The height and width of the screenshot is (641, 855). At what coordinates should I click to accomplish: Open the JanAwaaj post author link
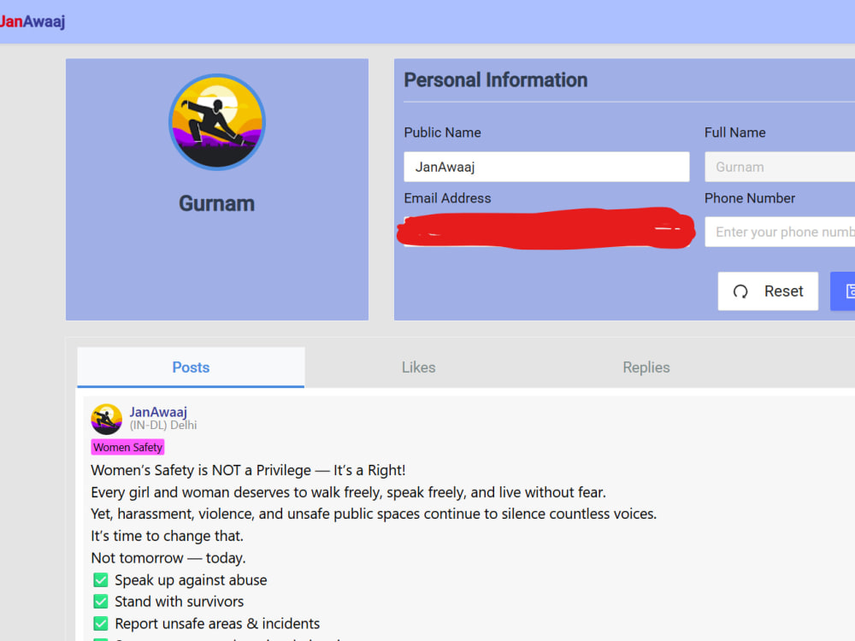click(x=158, y=412)
